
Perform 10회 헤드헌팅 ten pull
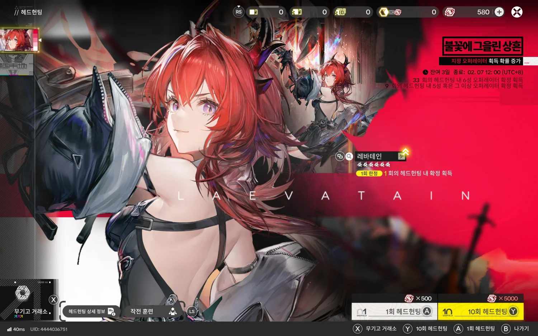click(481, 311)
